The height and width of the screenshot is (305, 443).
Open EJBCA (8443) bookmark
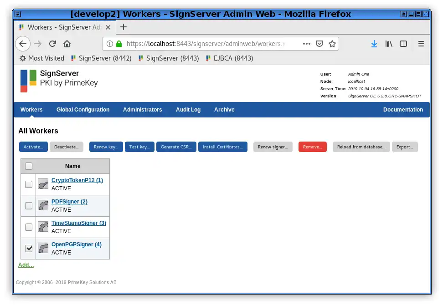click(x=229, y=58)
